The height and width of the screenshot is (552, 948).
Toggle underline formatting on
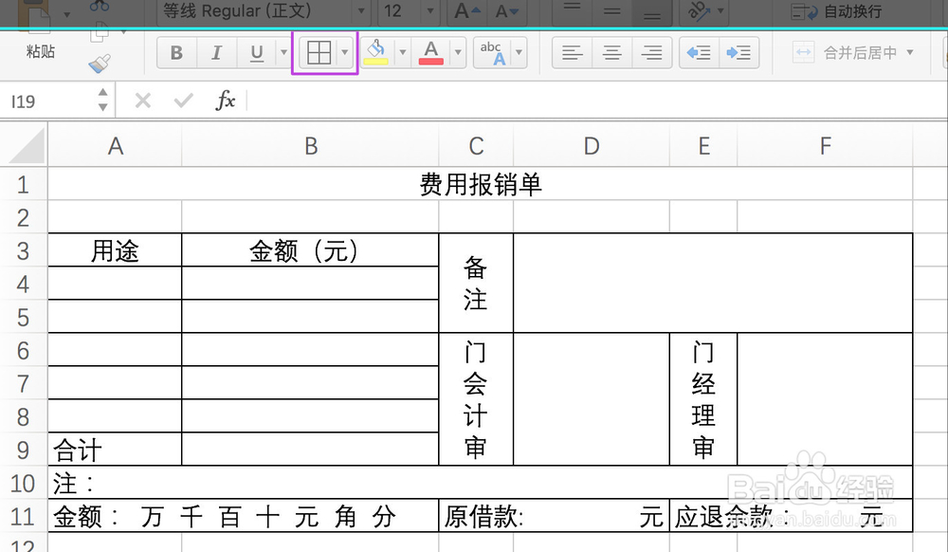click(254, 52)
